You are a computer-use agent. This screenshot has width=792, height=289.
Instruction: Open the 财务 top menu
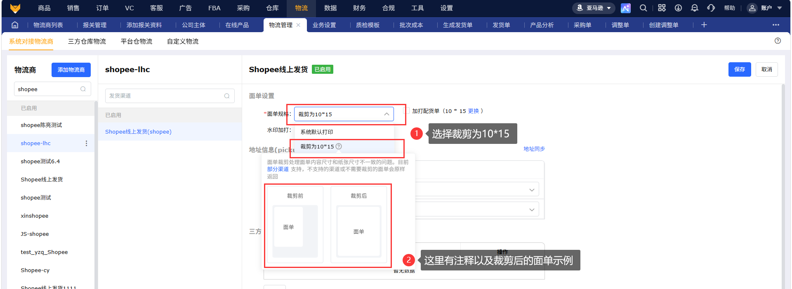tap(359, 8)
